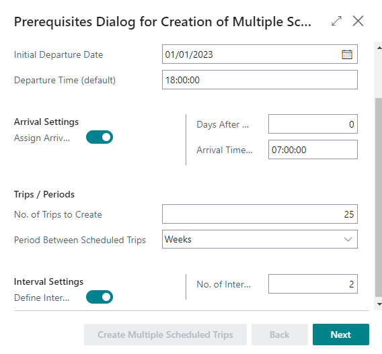The height and width of the screenshot is (354, 382).
Task: Click the Back button
Action: [279, 335]
